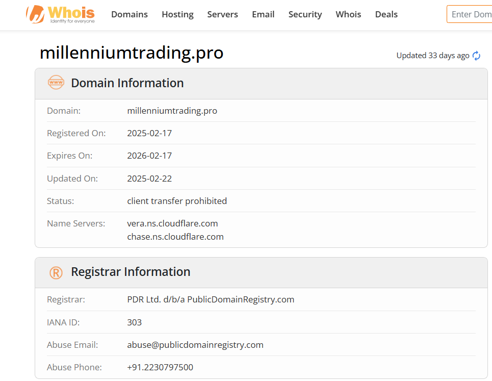Select the Expires On date 2026-02-17
492x381 pixels.
pos(149,156)
